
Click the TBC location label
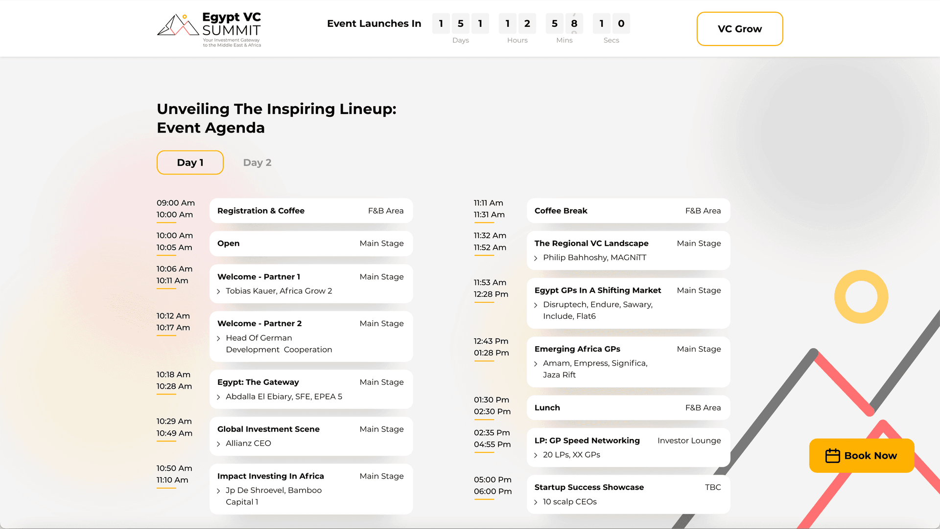pyautogui.click(x=713, y=487)
